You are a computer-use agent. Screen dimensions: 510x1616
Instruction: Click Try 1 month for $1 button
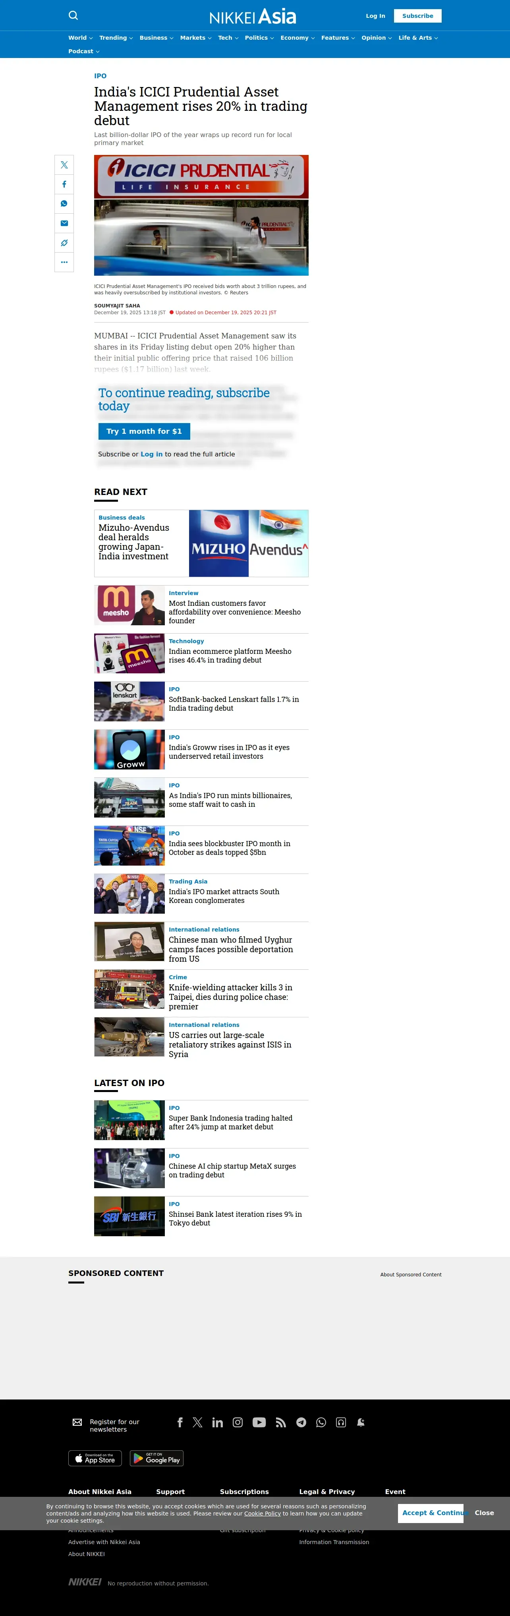[x=144, y=431]
